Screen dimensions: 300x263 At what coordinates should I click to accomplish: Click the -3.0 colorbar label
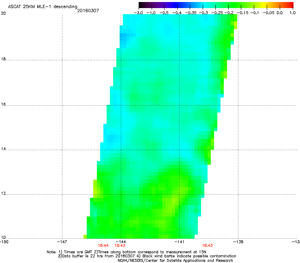pos(139,13)
